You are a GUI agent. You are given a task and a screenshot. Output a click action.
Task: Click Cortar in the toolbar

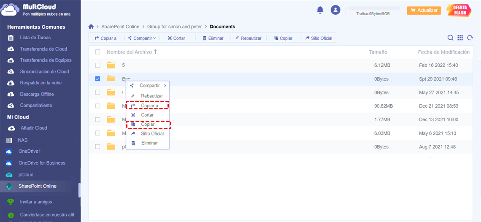pos(176,38)
